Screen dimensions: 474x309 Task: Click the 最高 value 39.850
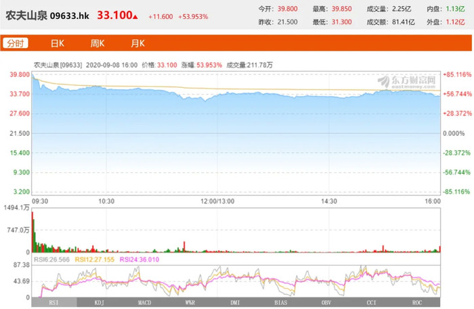(341, 9)
